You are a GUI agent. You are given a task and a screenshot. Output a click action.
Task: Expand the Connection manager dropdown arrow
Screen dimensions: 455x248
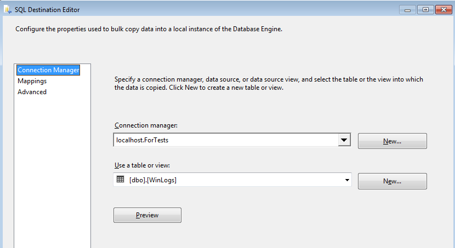[x=344, y=140]
